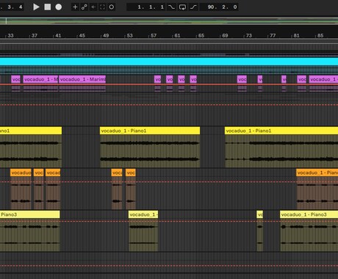Image resolution: width=338 pixels, height=279 pixels.
Task: Click the loop start field 1. 1. 1
Action: pos(146,7)
